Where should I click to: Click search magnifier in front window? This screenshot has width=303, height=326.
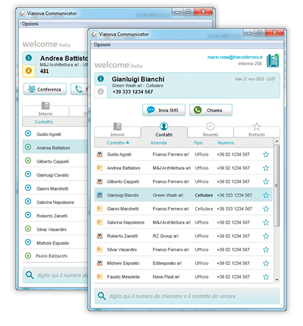102,296
